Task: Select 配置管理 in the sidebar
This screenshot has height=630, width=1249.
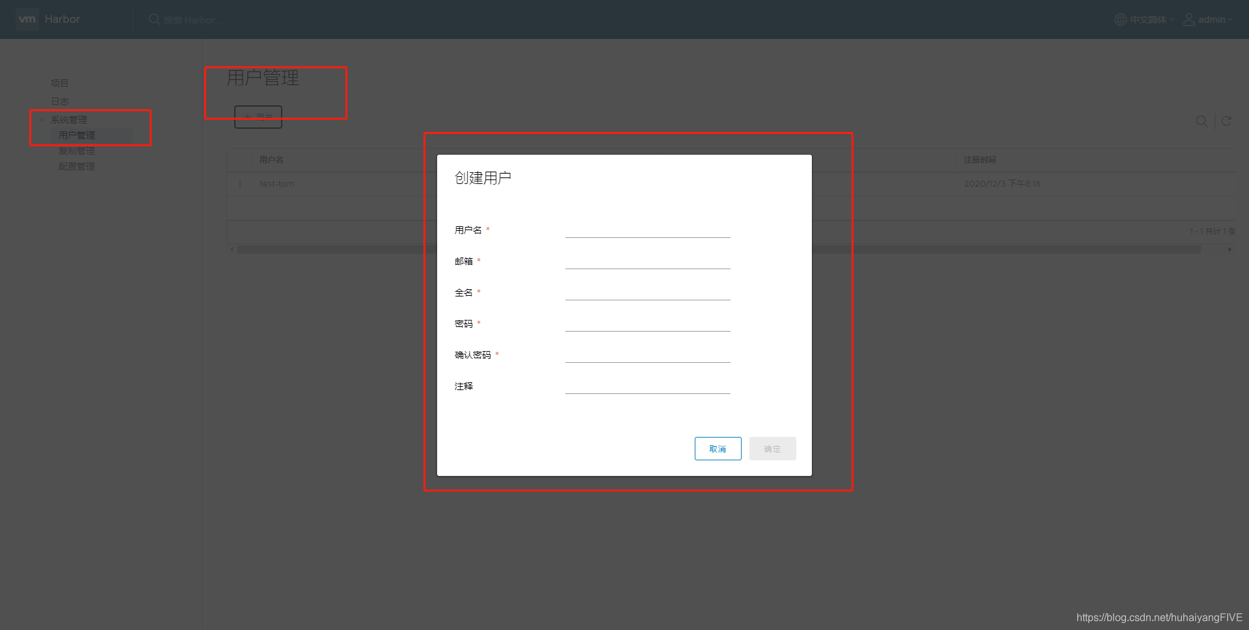Action: click(x=77, y=166)
